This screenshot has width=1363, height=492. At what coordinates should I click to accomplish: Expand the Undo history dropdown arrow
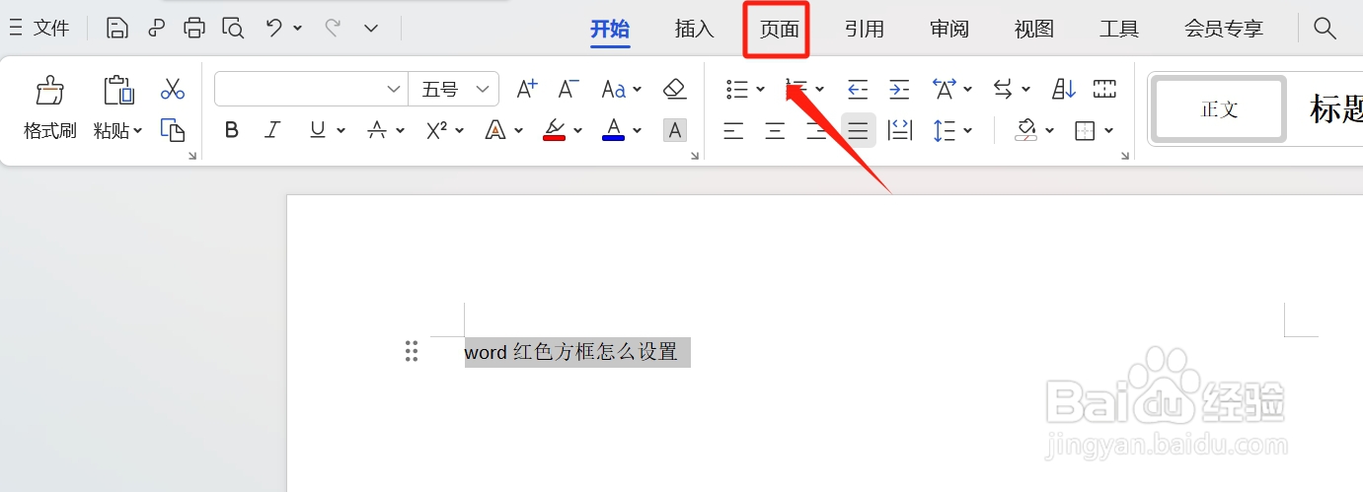[x=297, y=29]
